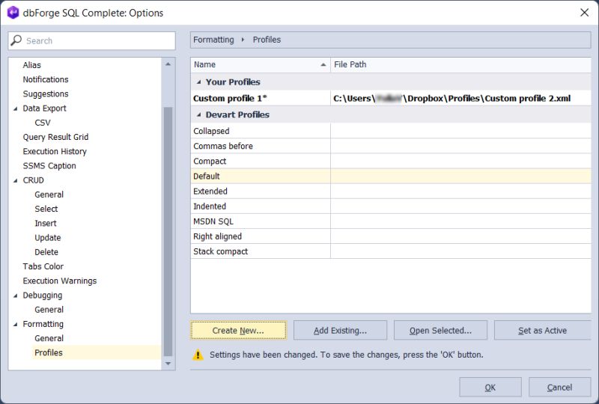Discard changes with the Cancel button
This screenshot has height=404, width=599.
(559, 388)
